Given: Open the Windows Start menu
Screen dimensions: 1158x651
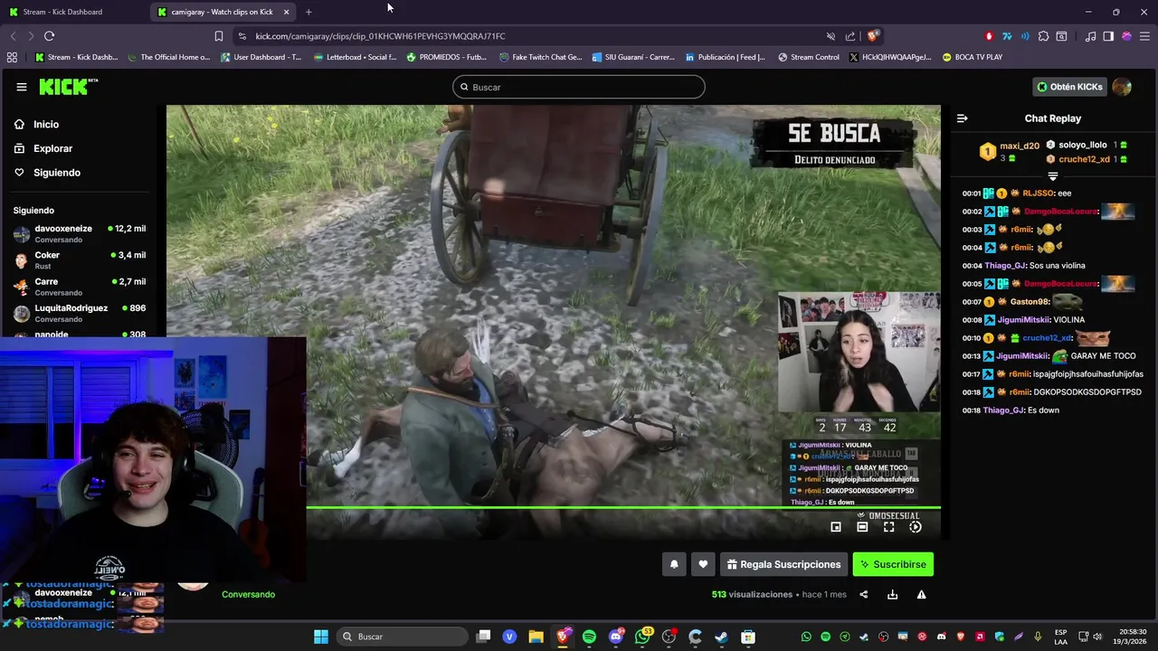Looking at the screenshot, I should tap(321, 637).
